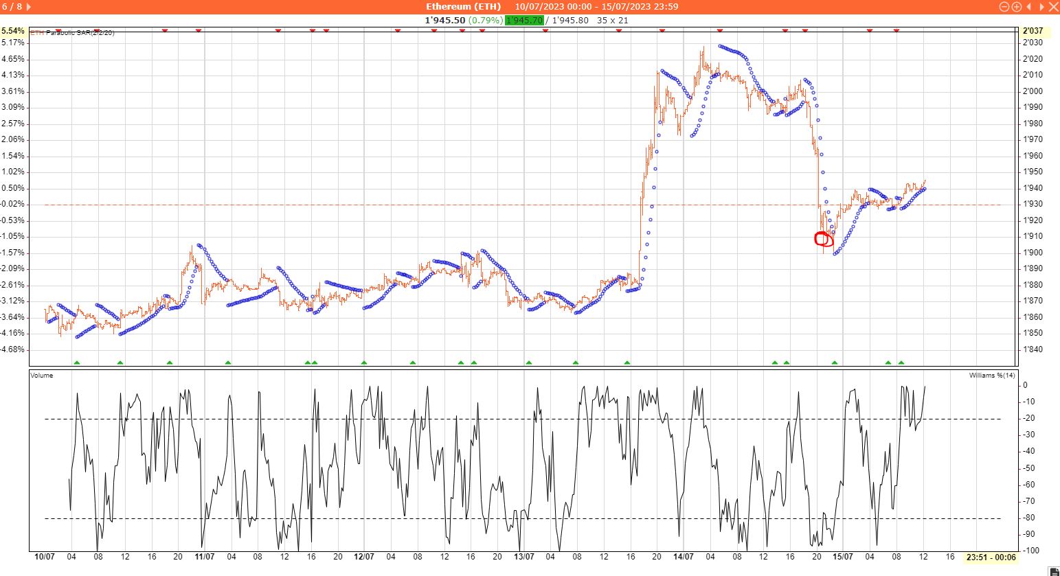This screenshot has height=576, width=1060.
Task: Click the Ethereum (ETH) title
Action: 463,7
